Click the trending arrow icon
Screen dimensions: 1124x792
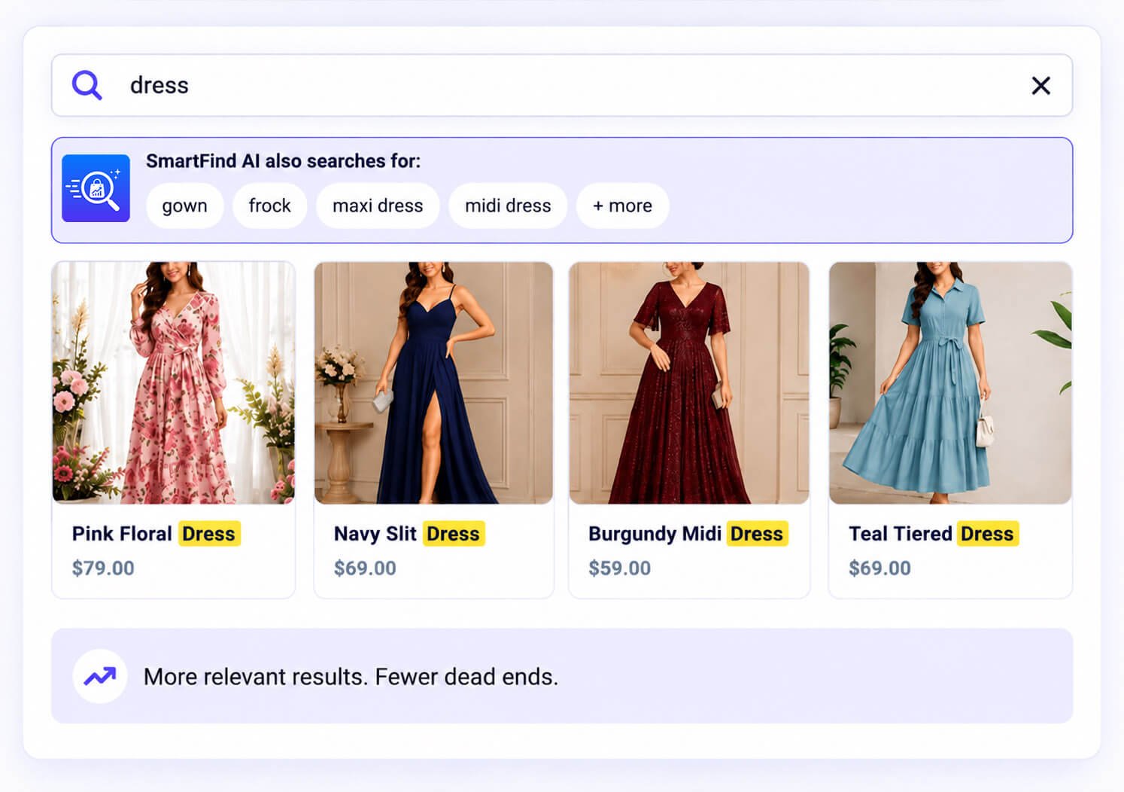tap(99, 676)
